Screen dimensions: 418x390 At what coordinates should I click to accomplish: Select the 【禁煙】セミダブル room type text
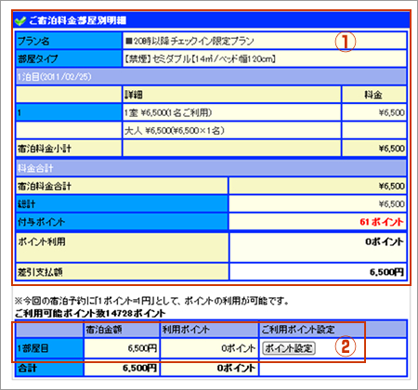tap(200, 58)
